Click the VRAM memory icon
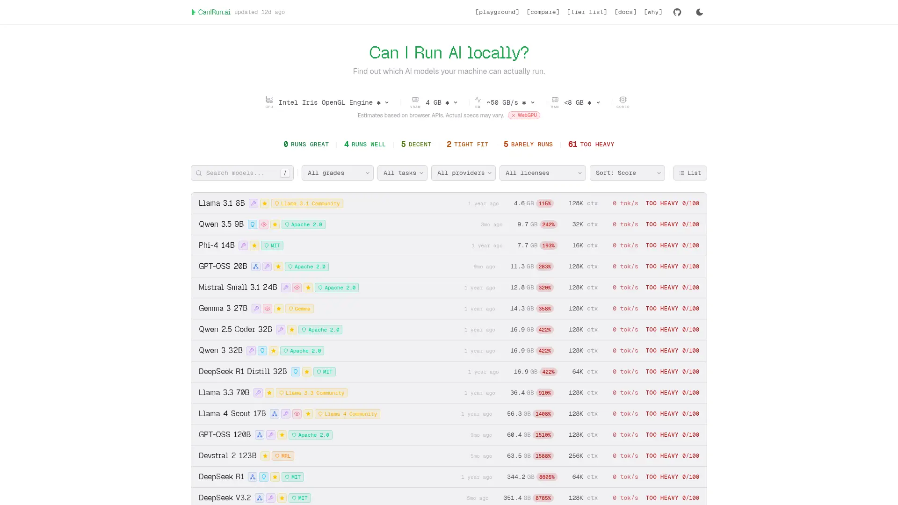Image resolution: width=898 pixels, height=505 pixels. click(415, 100)
